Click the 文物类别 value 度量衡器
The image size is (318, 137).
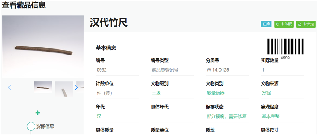216,93
